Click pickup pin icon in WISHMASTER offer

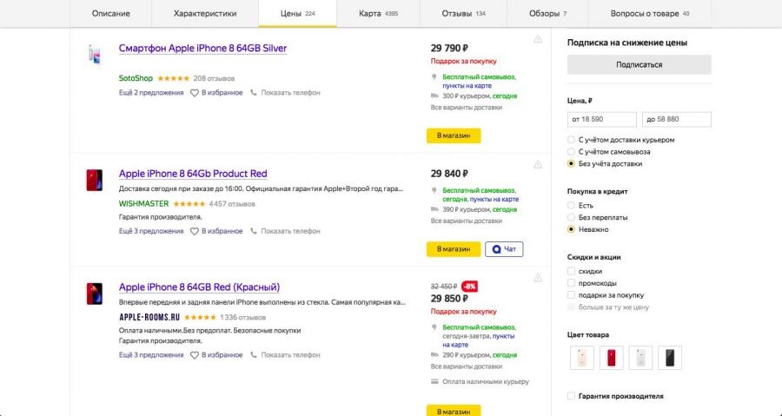[434, 191]
